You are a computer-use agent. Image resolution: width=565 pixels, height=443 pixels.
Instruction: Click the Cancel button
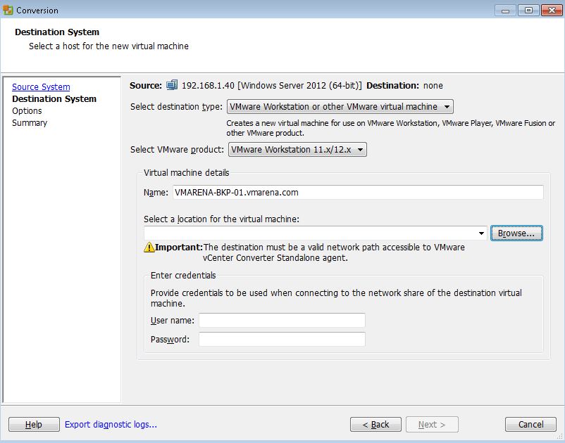pyautogui.click(x=530, y=424)
